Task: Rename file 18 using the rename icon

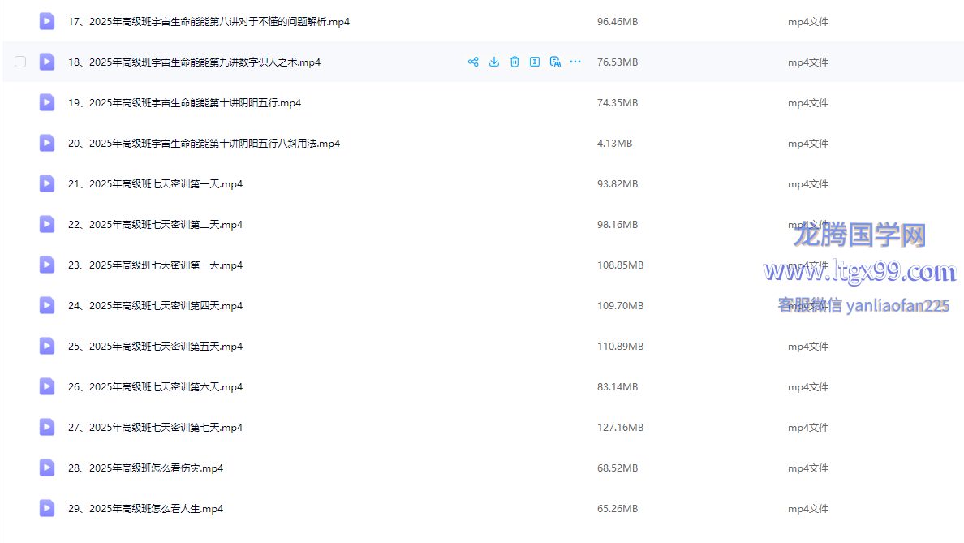Action: click(535, 62)
